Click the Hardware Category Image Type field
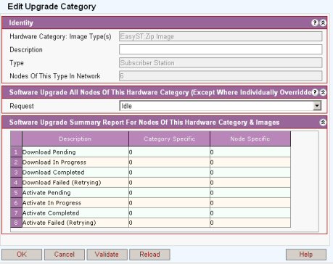This screenshot has width=333, height=264. 221,36
